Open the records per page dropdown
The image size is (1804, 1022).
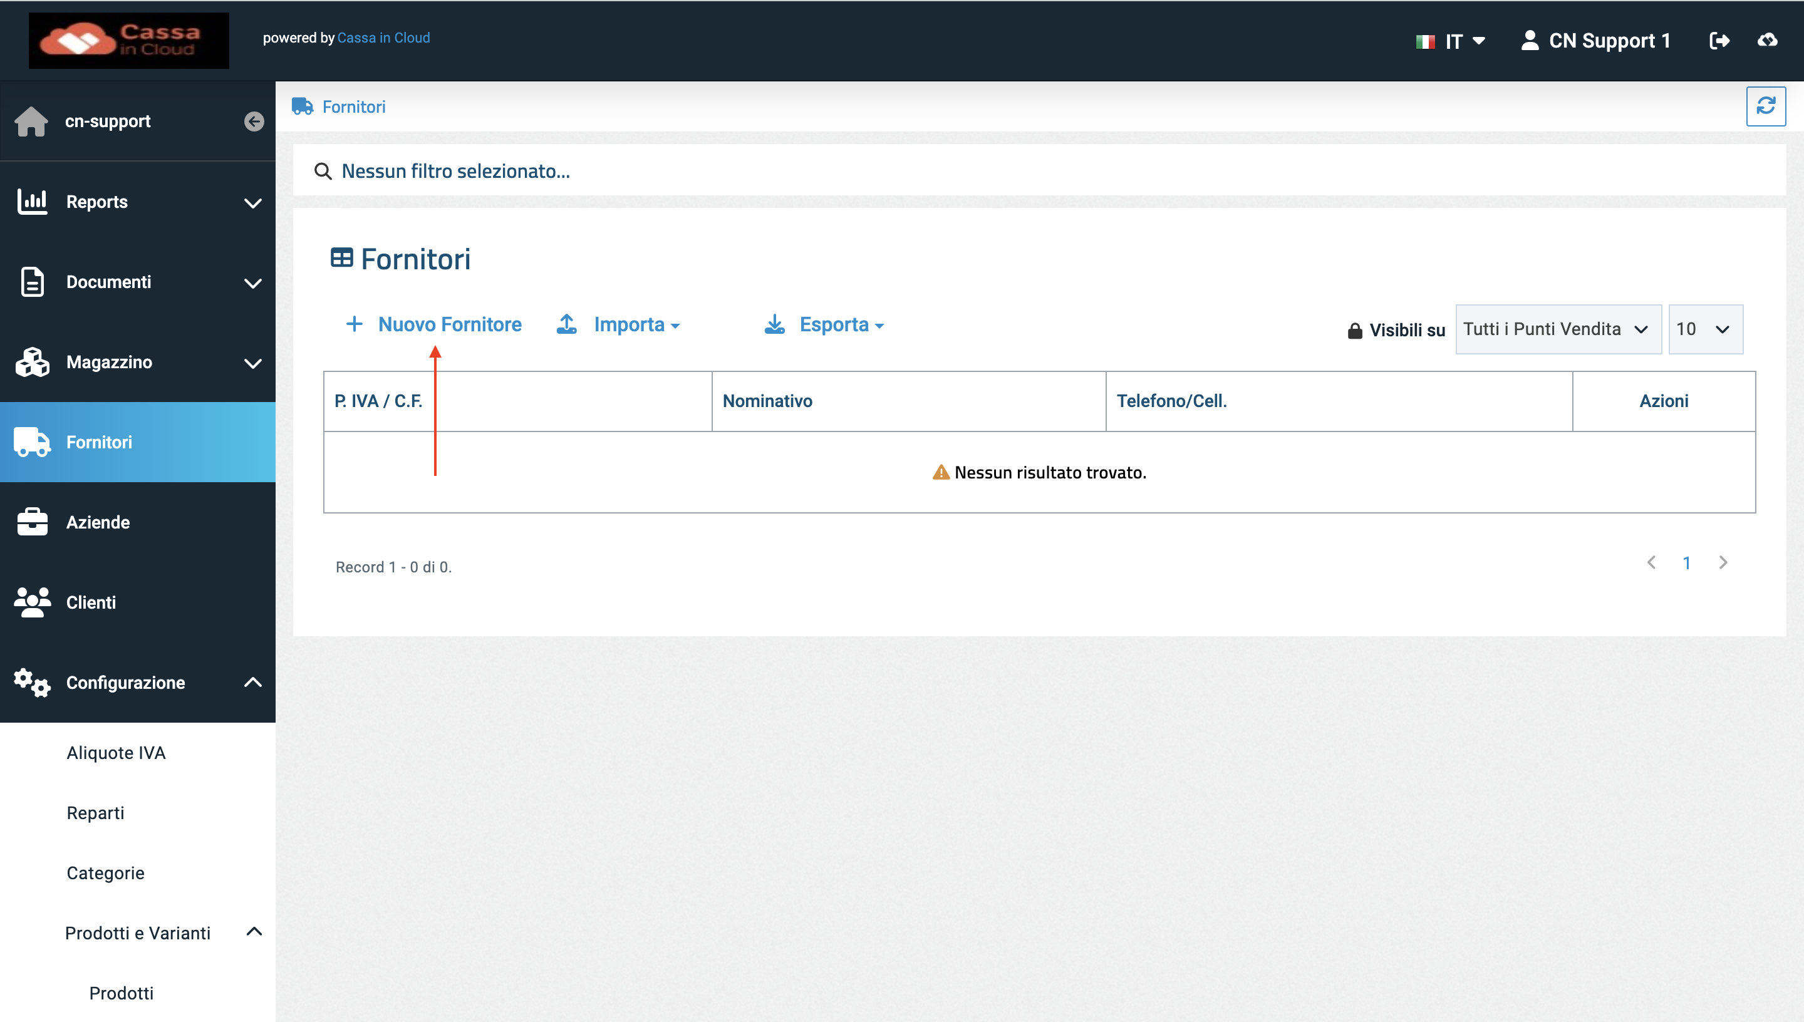(1705, 329)
